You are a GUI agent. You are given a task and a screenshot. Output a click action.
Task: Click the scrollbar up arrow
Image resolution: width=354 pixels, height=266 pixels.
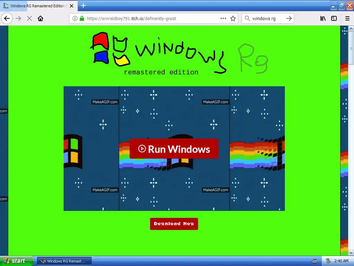(351, 28)
